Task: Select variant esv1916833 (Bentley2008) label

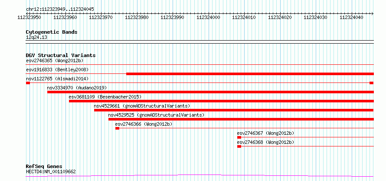Action: point(57,70)
